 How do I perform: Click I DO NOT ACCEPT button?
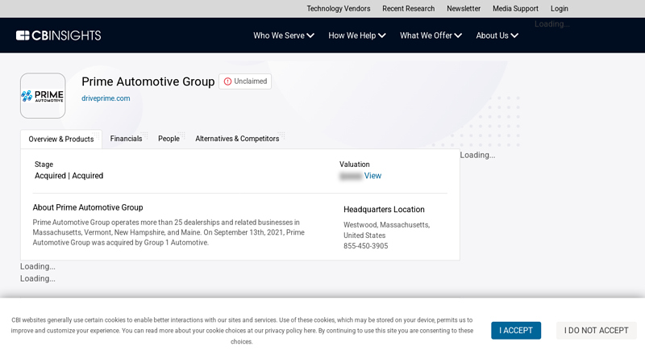point(596,331)
